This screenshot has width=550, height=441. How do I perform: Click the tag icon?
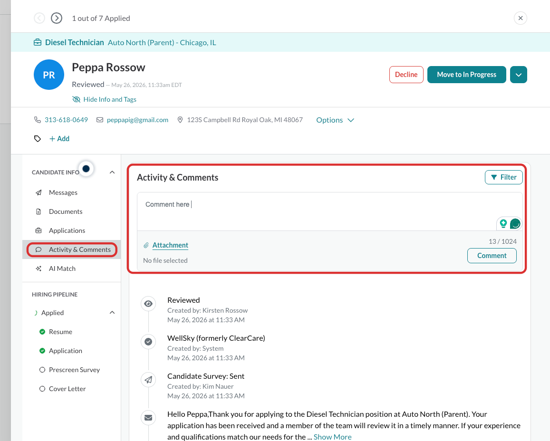38,138
